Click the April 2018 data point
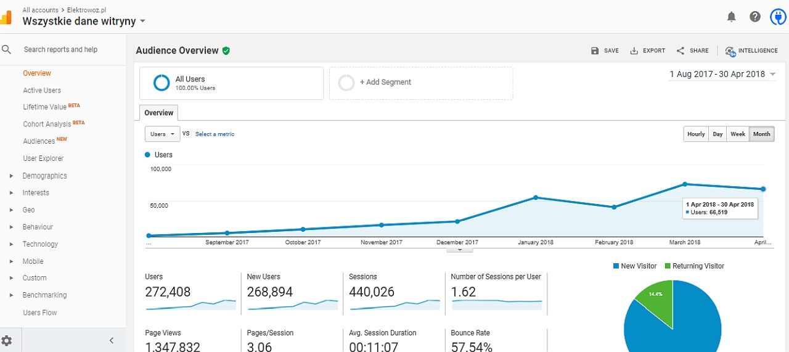 (763, 189)
